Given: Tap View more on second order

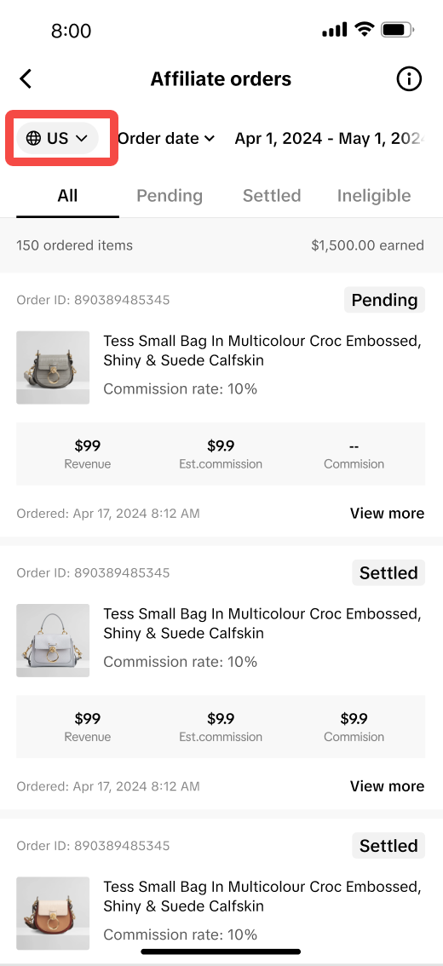Looking at the screenshot, I should coord(387,786).
